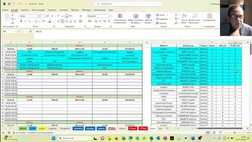
Task: Select the données sheet tab
Action: 78,128
